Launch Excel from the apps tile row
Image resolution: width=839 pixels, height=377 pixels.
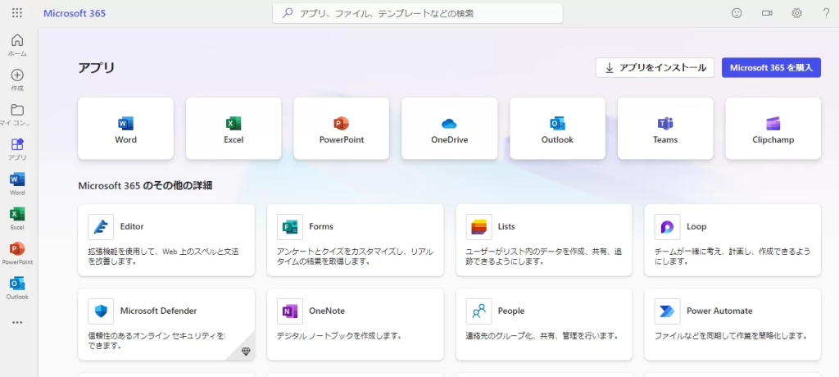pyautogui.click(x=234, y=128)
